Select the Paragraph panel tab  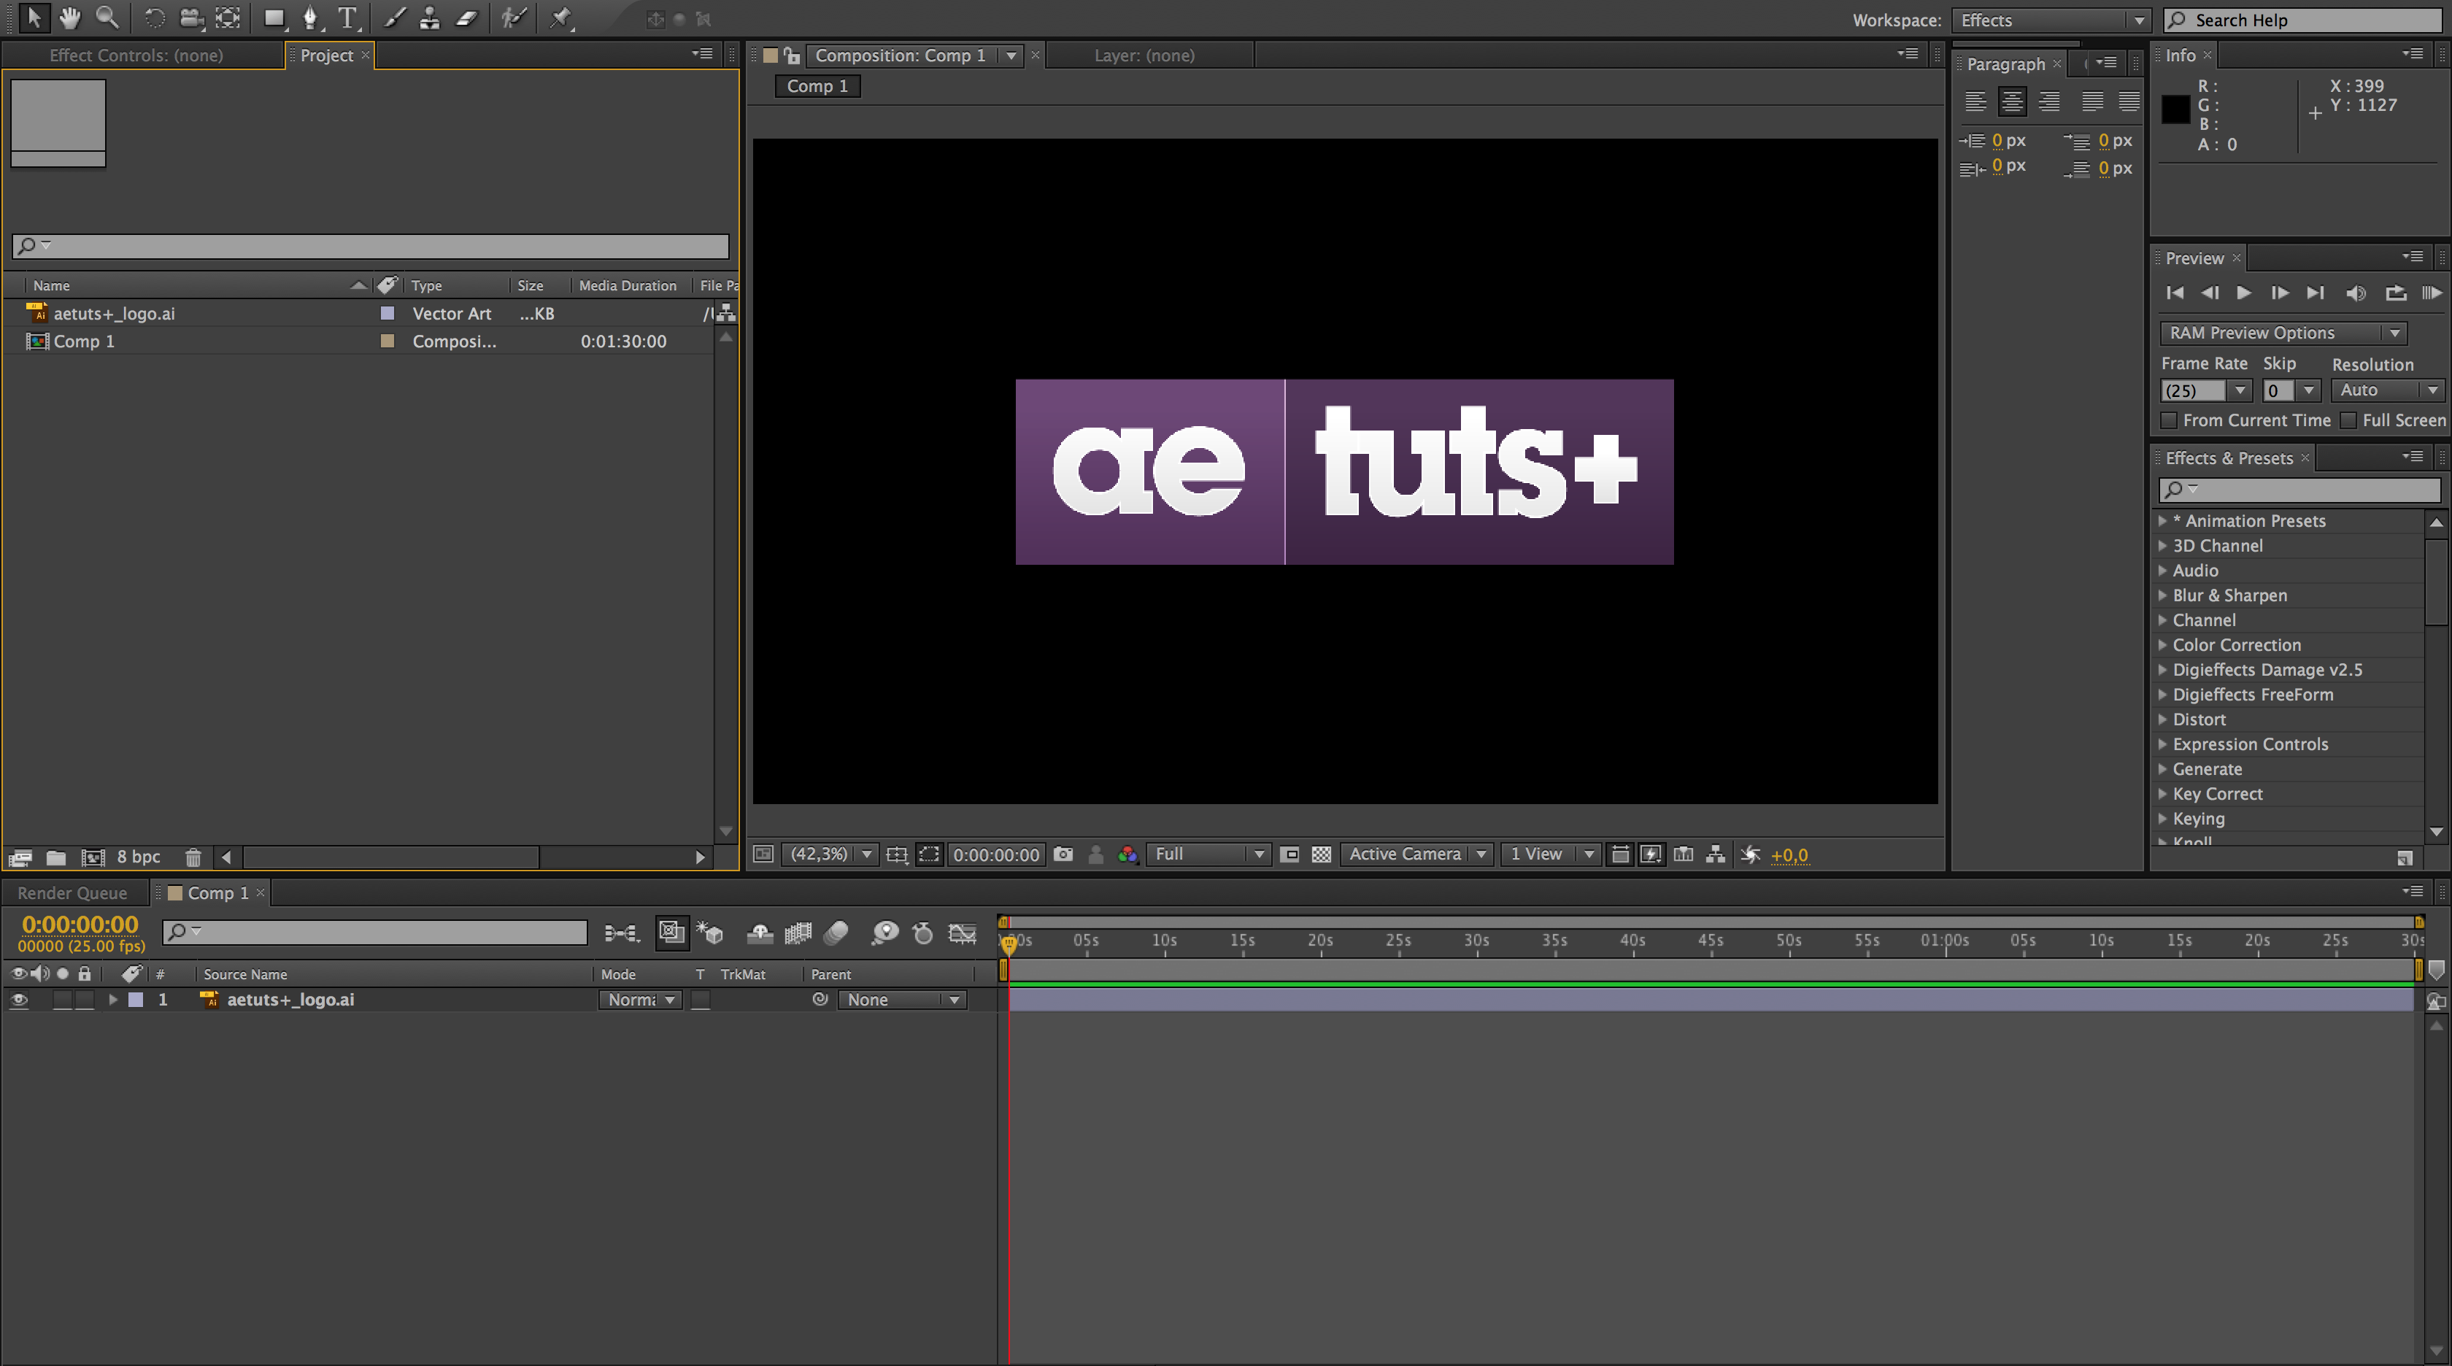pyautogui.click(x=2005, y=63)
